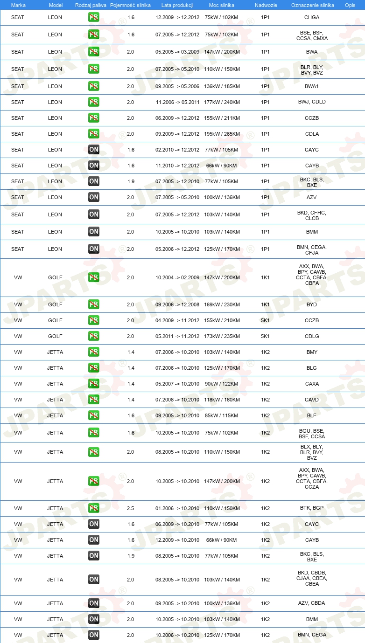Select the 177kW / 240KM power cell
365x643 pixels.
[x=222, y=102]
